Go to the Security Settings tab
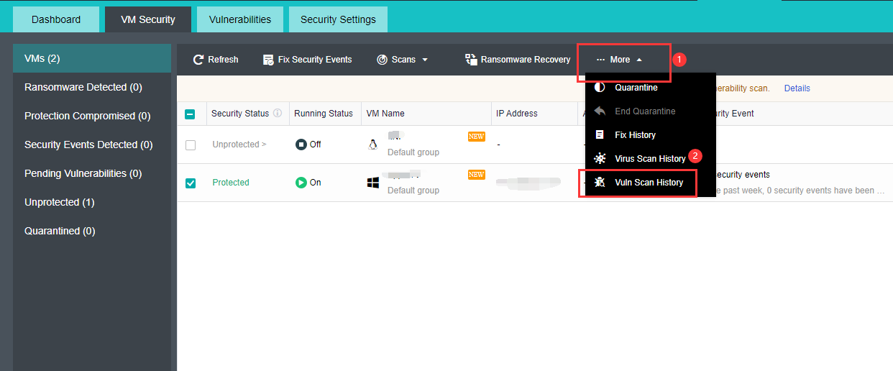The image size is (893, 371). pos(338,19)
